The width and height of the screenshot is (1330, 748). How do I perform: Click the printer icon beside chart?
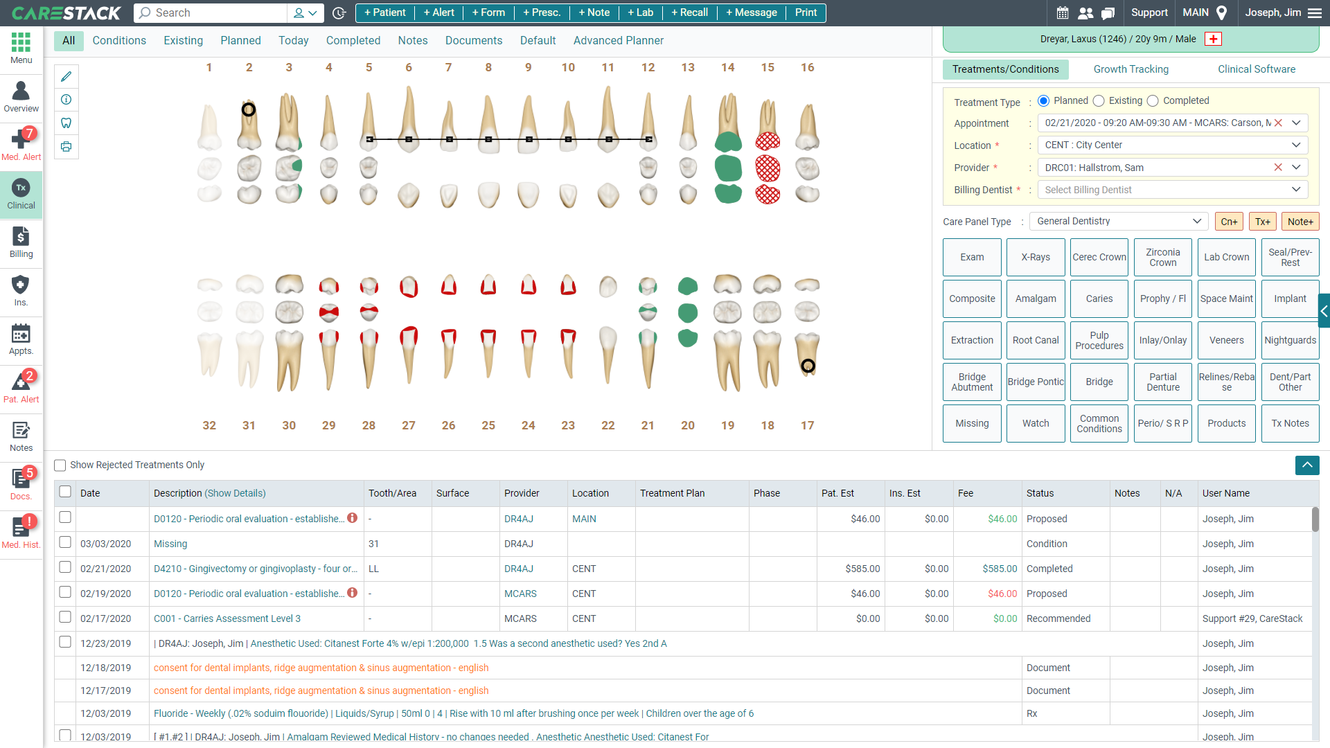pos(66,147)
